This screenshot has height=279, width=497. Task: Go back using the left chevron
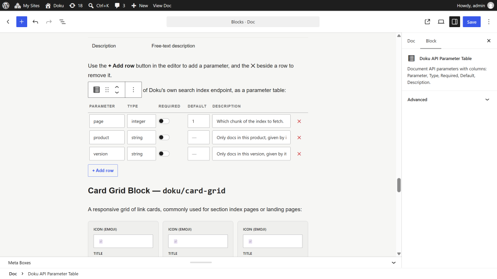[8, 21]
